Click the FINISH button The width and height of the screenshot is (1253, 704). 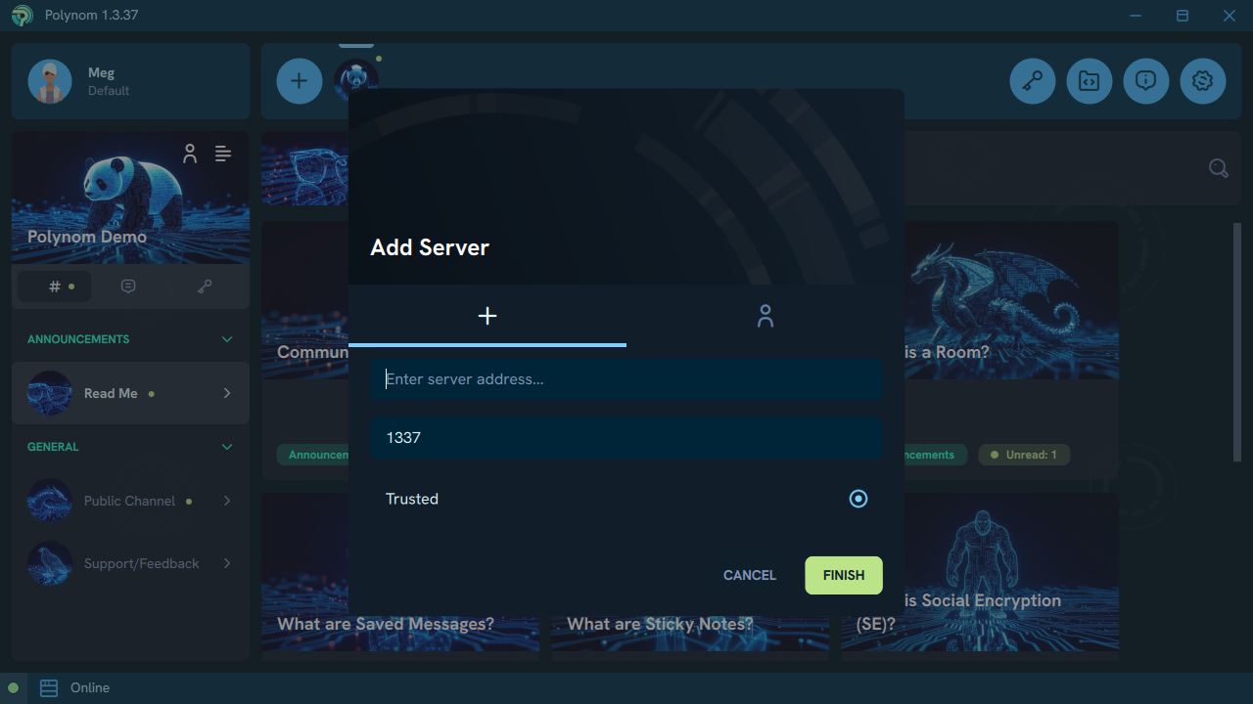pyautogui.click(x=843, y=575)
